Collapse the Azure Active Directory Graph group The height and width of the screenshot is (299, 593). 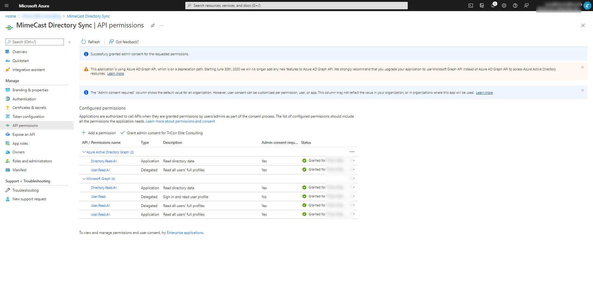coord(84,152)
